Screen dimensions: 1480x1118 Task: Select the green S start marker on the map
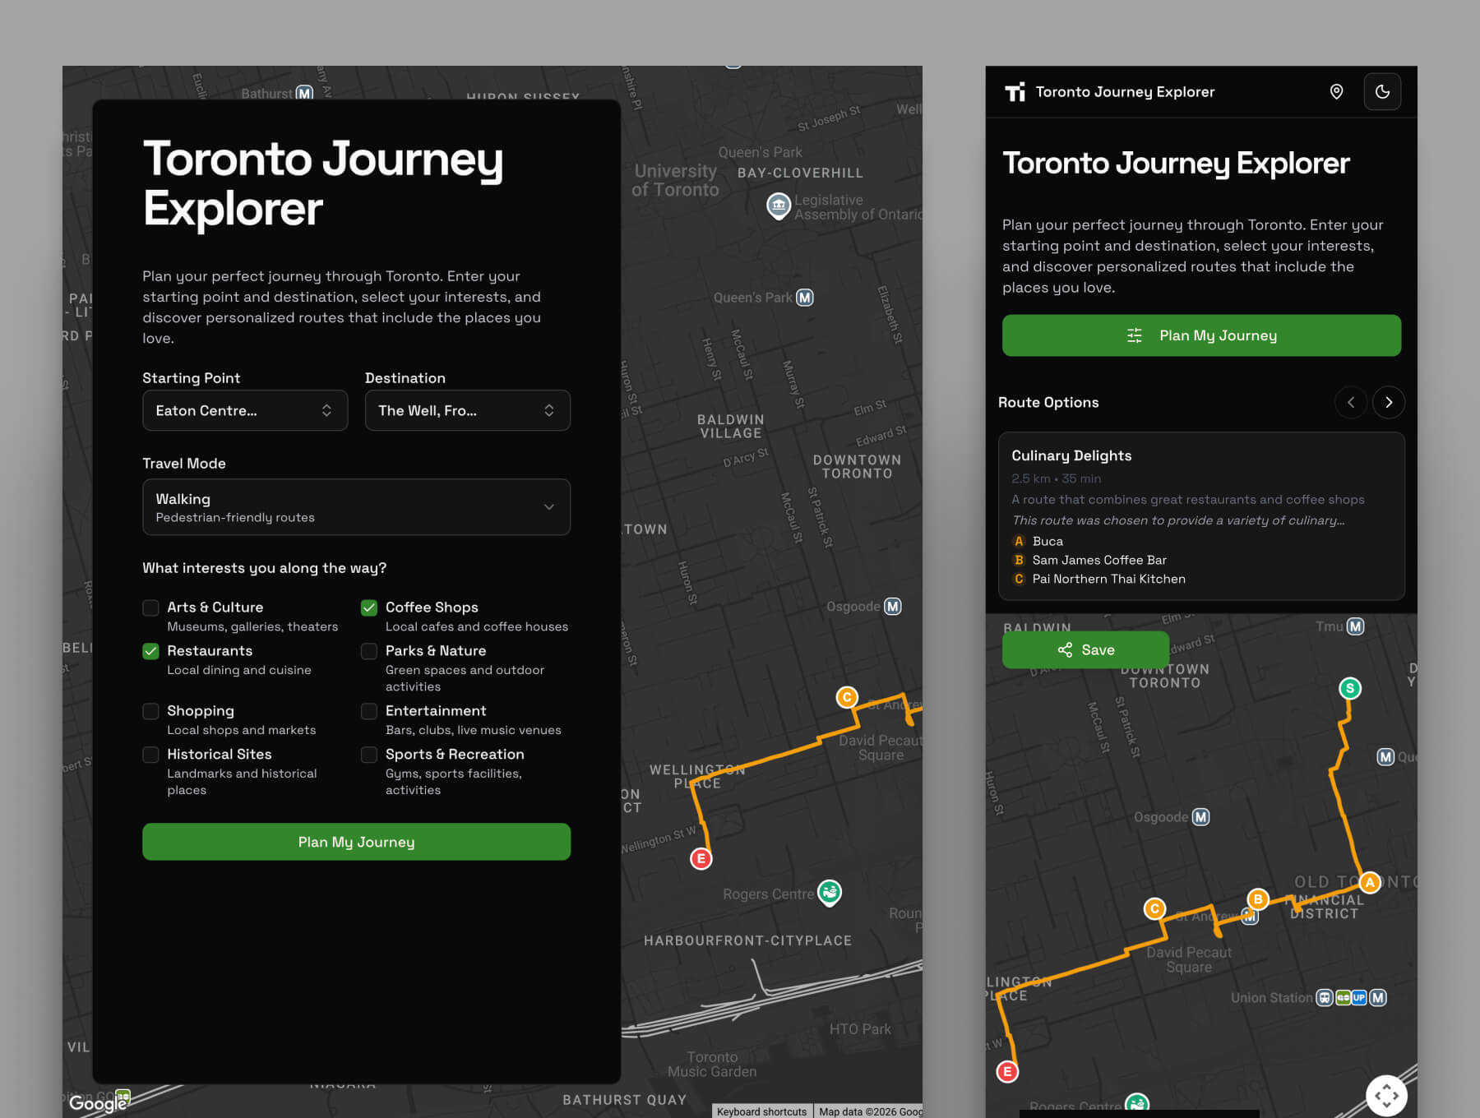[x=1349, y=689]
